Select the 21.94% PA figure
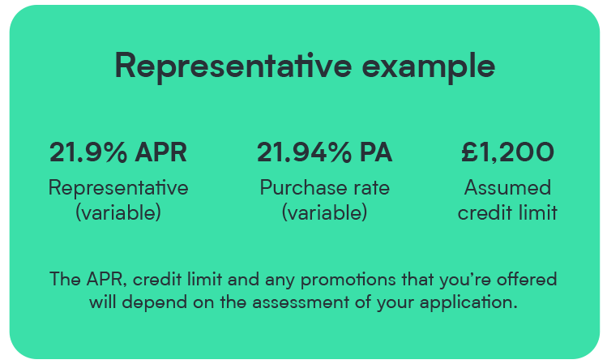 (x=324, y=152)
